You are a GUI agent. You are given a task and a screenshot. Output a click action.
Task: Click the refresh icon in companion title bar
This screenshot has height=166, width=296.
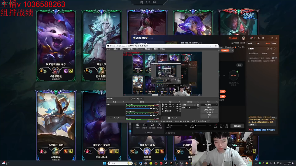[x=255, y=38]
